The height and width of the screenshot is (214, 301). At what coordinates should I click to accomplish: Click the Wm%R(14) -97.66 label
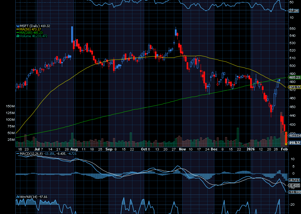click(33, 197)
